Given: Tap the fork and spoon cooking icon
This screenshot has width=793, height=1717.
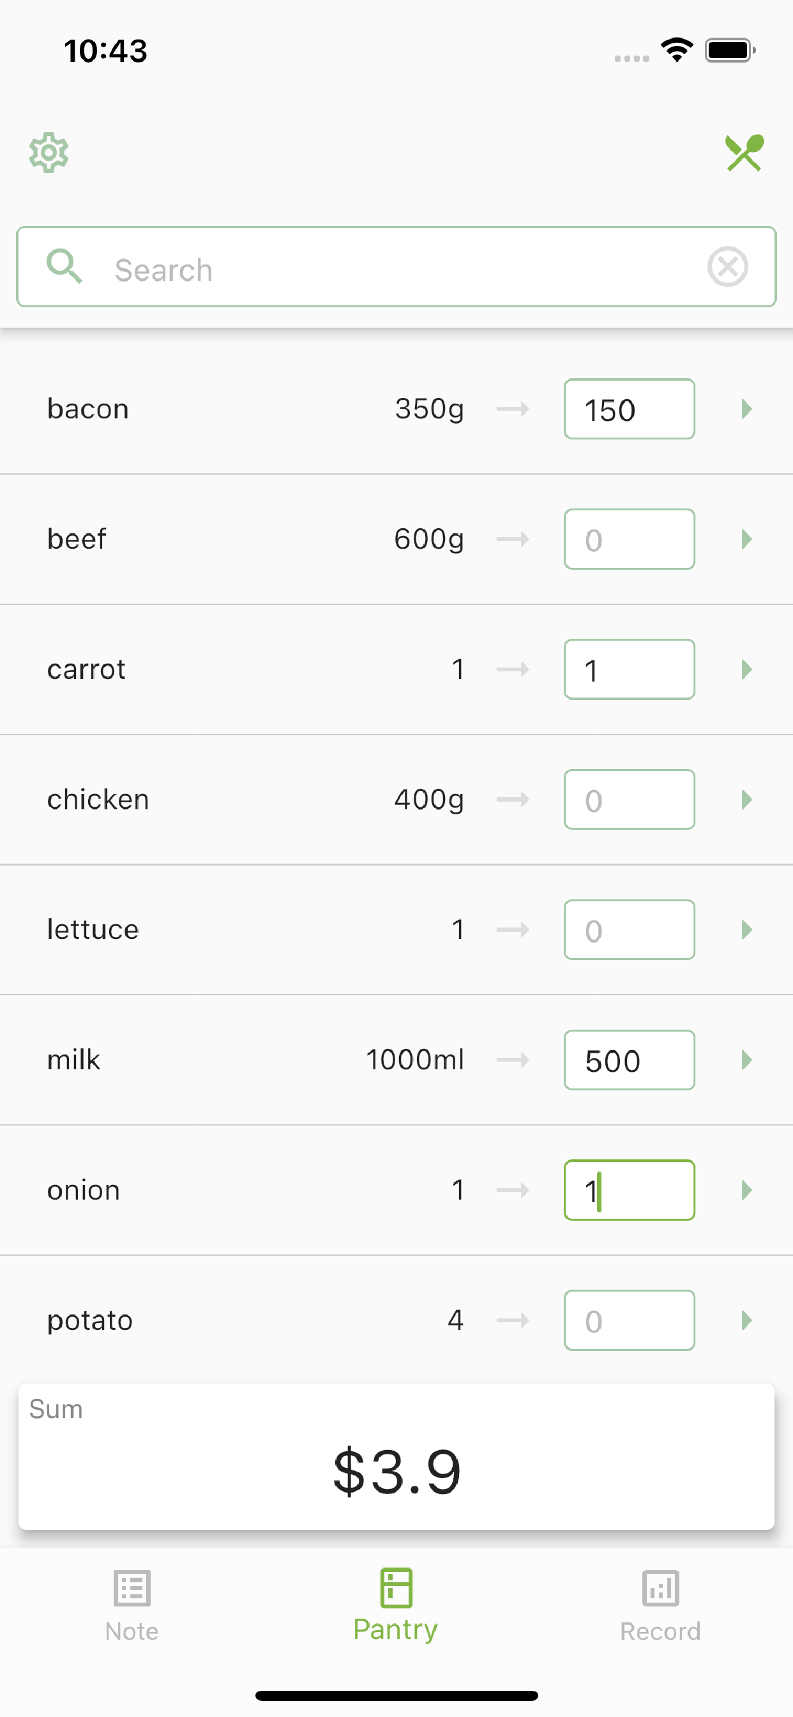Looking at the screenshot, I should [x=744, y=153].
